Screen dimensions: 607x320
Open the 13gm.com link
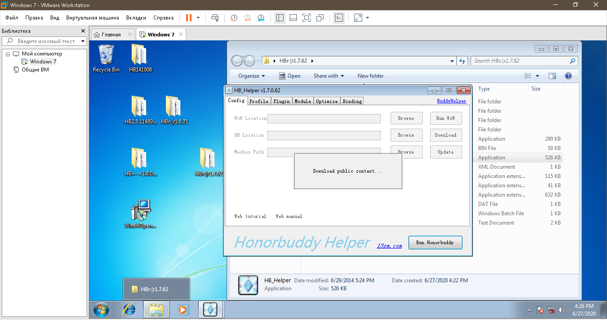389,246
